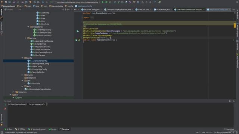Click the Replace icon next to Find
Screen dimensions: 239x134
coord(38,2)
